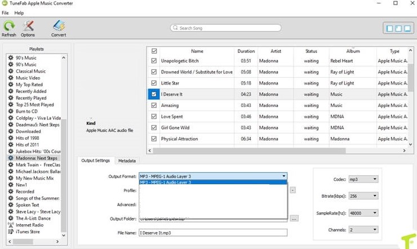
Task: Uncheck the Love Spent song checkbox
Action: 154,117
